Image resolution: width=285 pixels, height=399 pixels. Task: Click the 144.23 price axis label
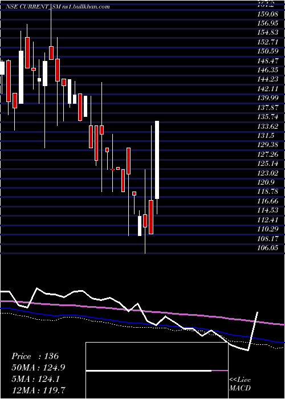[268, 79]
